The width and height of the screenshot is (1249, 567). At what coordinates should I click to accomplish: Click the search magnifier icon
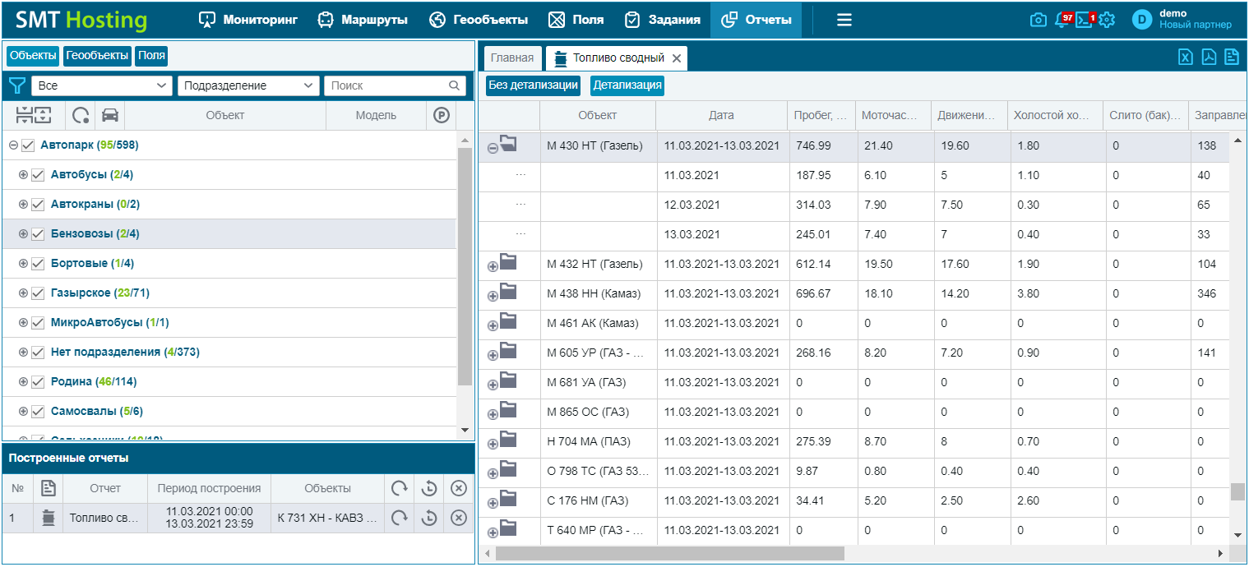[455, 85]
